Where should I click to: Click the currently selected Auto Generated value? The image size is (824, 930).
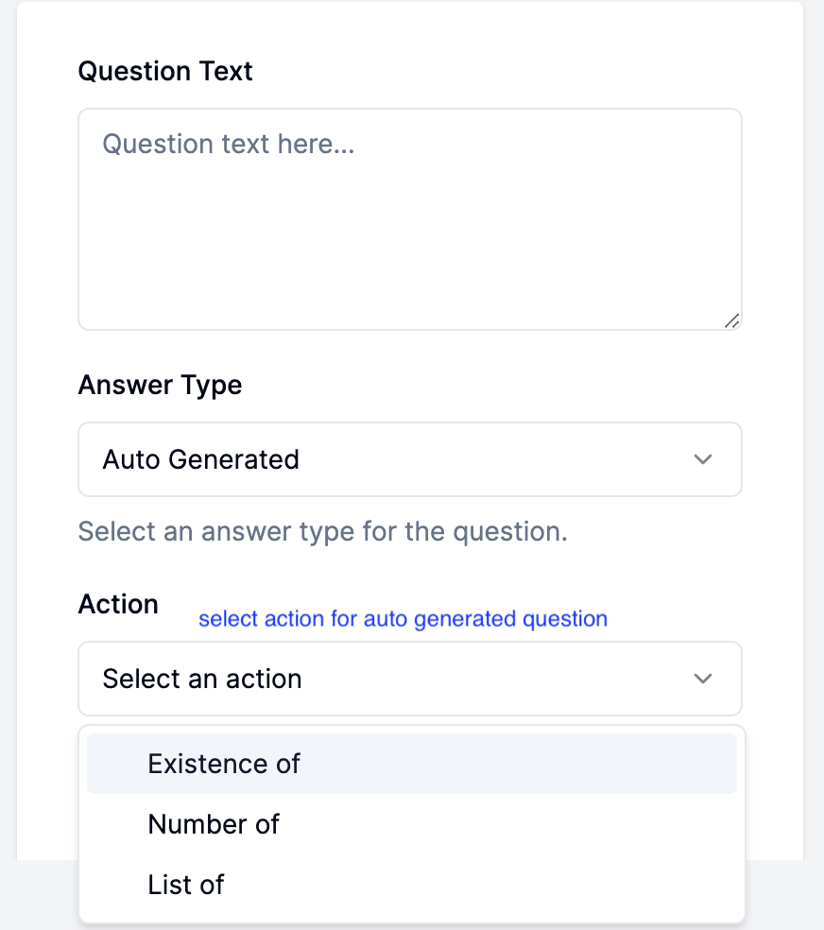(200, 459)
